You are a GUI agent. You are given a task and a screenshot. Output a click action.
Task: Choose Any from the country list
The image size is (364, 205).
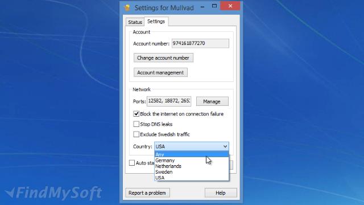click(192, 154)
